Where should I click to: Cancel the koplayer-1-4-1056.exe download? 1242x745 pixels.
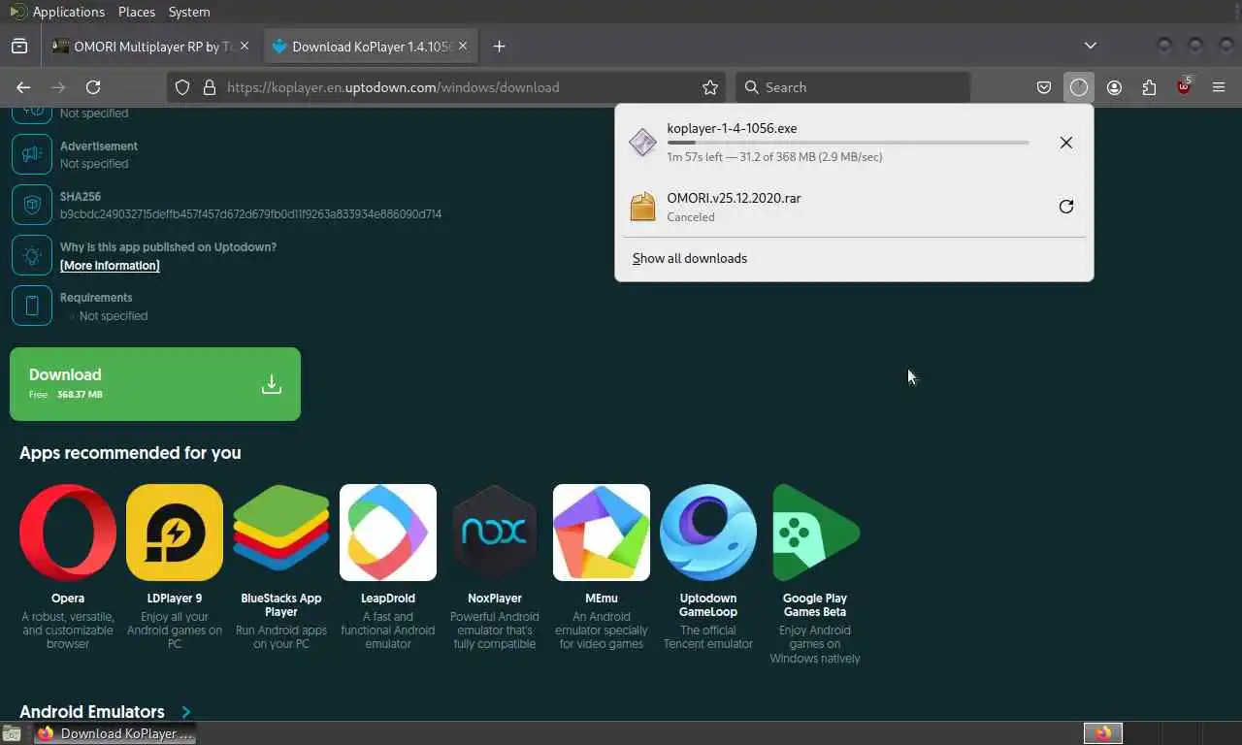(1066, 143)
